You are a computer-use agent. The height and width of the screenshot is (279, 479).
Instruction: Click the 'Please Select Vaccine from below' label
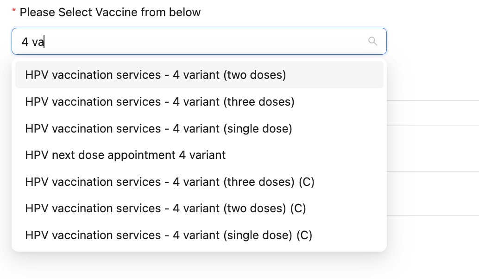110,13
